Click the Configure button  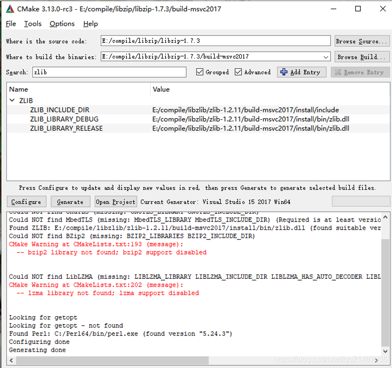tap(26, 202)
